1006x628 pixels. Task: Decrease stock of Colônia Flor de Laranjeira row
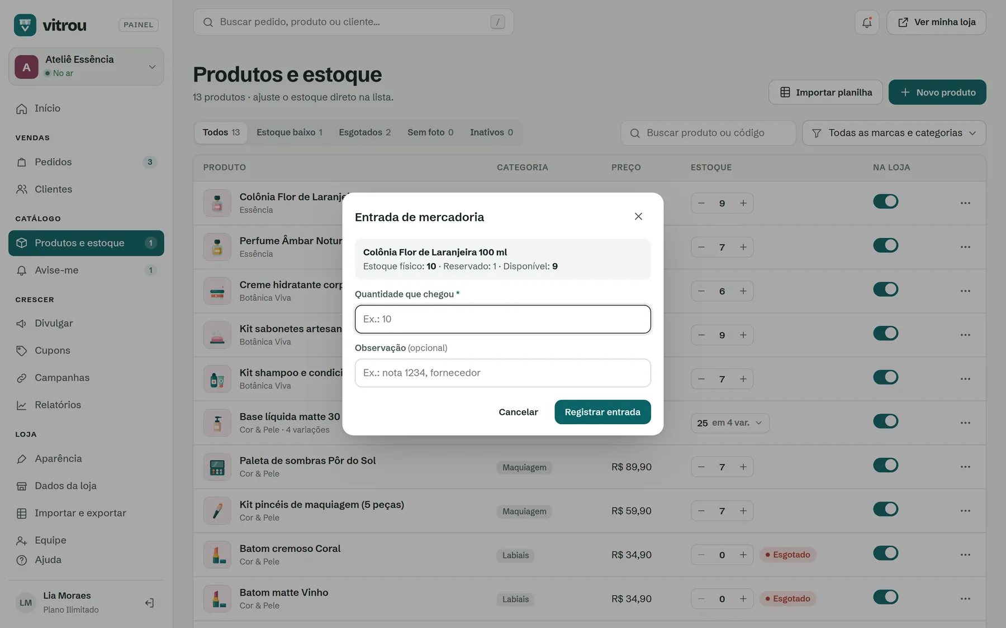point(701,203)
